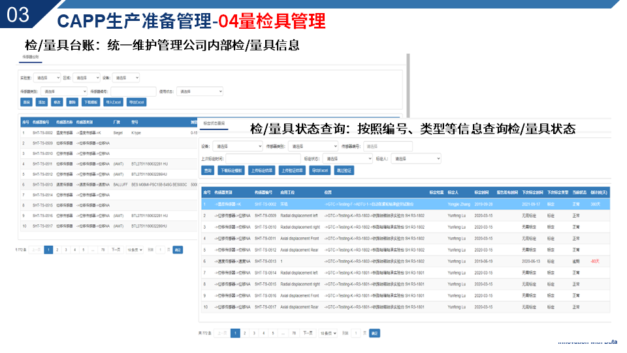Open the 实验室 dropdown in sensor ledger
The height and width of the screenshot is (353, 627).
tap(48, 78)
